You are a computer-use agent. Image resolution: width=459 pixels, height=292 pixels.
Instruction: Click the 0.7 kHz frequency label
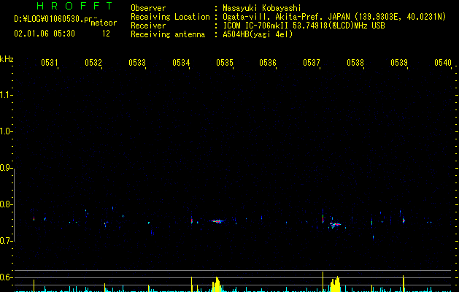click(x=6, y=241)
